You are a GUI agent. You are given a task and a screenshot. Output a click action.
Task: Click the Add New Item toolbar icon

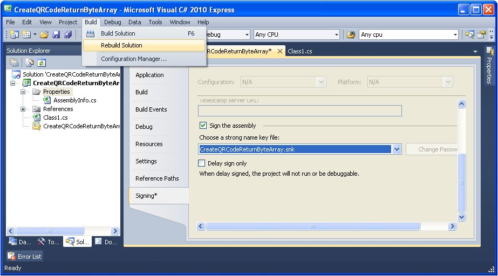[26, 34]
